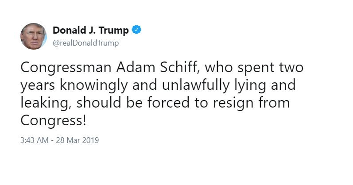This screenshot has height=185, width=353.
Task: Open the @realDonaldTrump handle link
Action: point(85,43)
